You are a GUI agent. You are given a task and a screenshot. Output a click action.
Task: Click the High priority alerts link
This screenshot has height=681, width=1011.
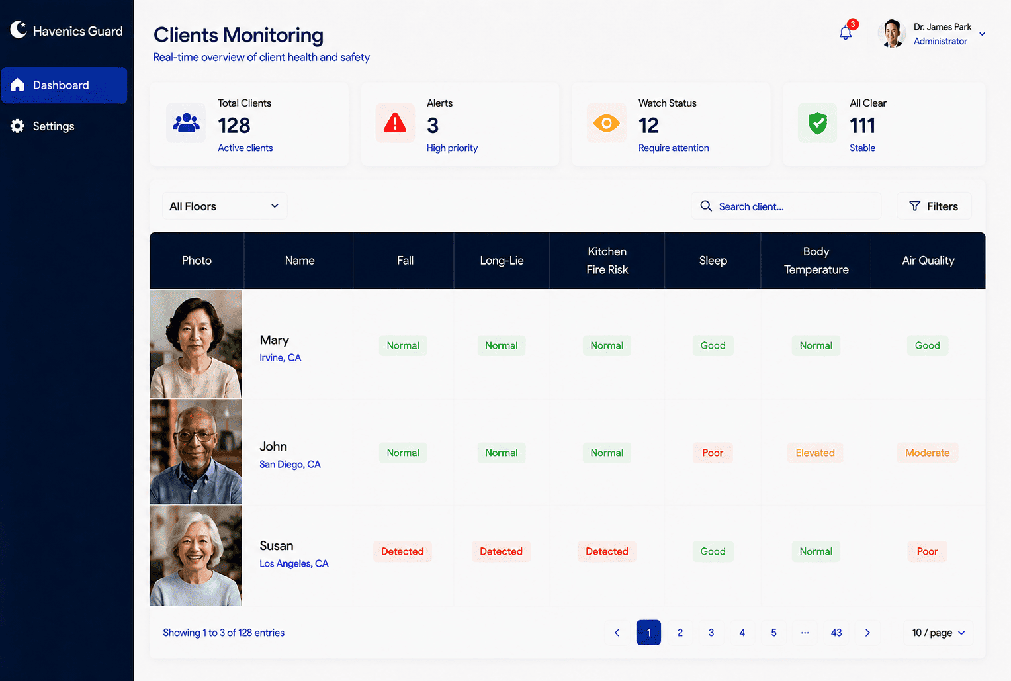(452, 148)
